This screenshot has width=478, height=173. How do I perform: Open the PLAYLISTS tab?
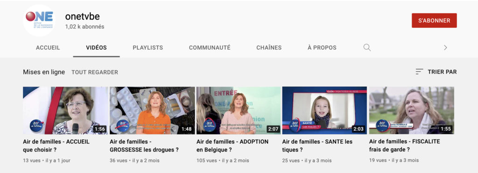[x=148, y=47]
